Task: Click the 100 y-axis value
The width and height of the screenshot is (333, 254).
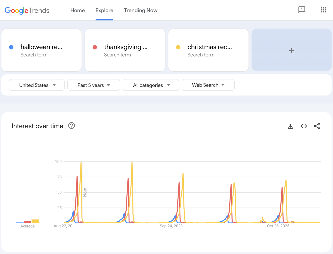Action: (58, 161)
